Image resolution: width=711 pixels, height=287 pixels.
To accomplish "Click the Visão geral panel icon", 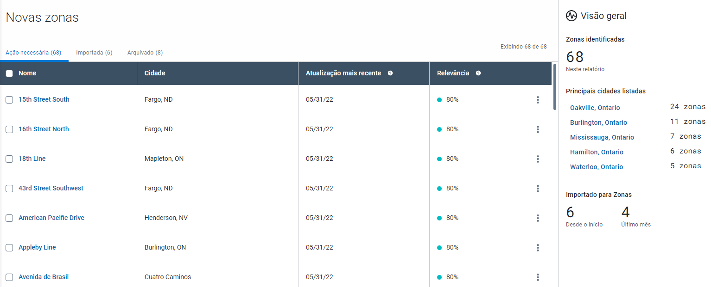I will (x=571, y=15).
